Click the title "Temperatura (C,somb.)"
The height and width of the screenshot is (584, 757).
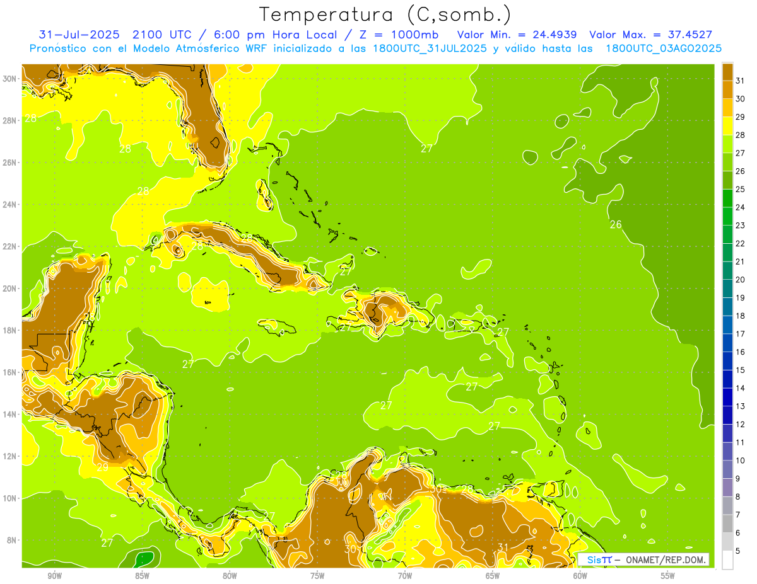pos(385,14)
